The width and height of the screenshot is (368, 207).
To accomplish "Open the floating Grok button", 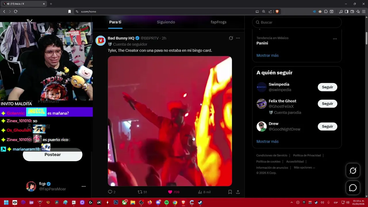I will pyautogui.click(x=353, y=171).
